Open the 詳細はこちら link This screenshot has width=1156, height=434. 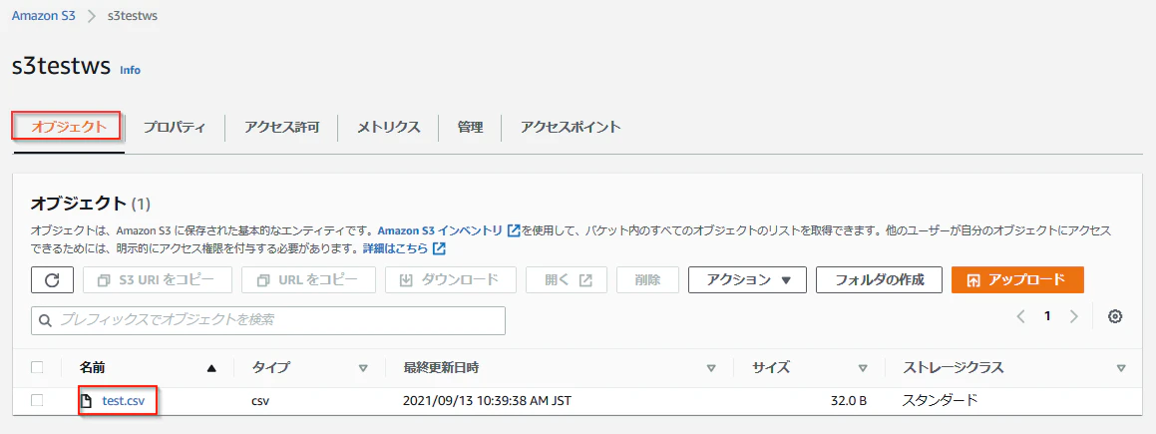[x=395, y=248]
